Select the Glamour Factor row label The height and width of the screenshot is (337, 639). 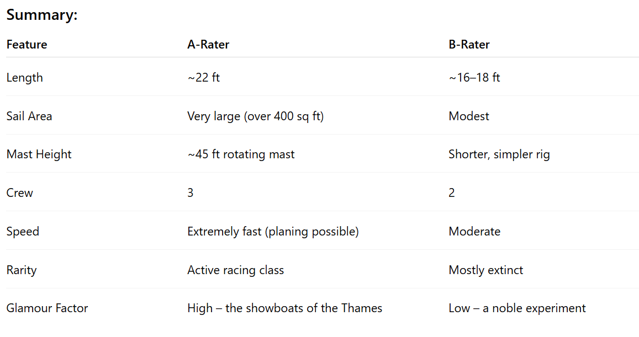pos(47,308)
